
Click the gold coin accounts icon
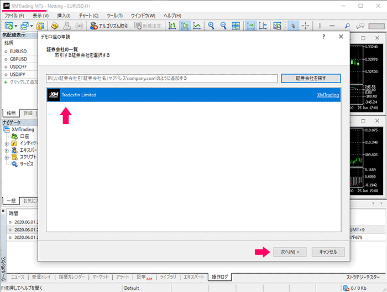click(x=40, y=25)
